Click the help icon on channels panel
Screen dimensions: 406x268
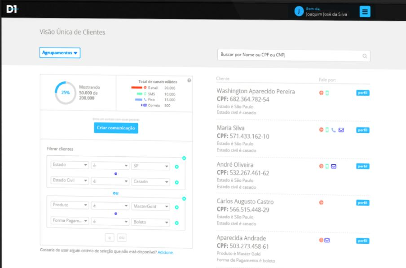pos(189,80)
